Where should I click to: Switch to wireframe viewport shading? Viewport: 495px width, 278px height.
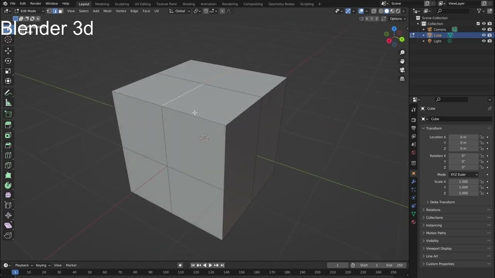[x=381, y=11]
